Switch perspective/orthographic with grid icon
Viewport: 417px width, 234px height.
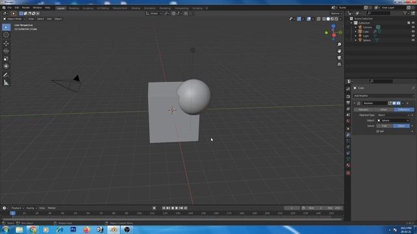coord(339,64)
